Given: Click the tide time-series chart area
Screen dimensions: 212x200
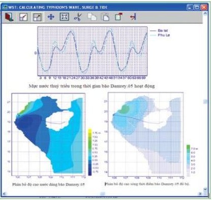Looking at the screenshot, I should (93, 51).
